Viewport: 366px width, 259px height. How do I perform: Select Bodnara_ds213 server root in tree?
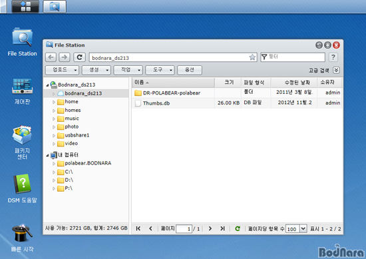click(x=77, y=85)
